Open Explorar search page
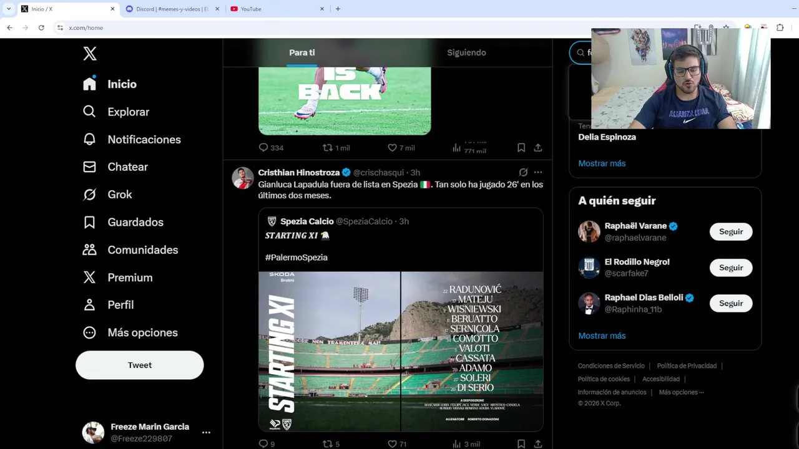The width and height of the screenshot is (799, 449). coord(116,112)
